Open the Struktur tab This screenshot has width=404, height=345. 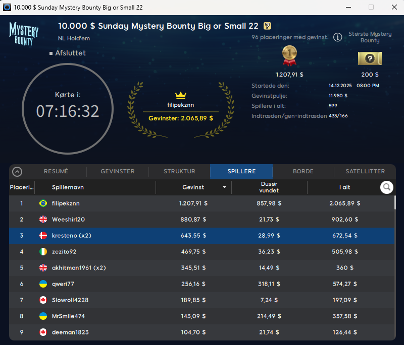(179, 171)
